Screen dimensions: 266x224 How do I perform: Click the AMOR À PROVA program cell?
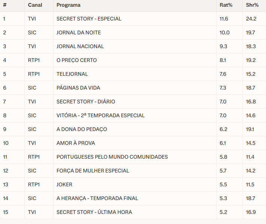(x=76, y=143)
